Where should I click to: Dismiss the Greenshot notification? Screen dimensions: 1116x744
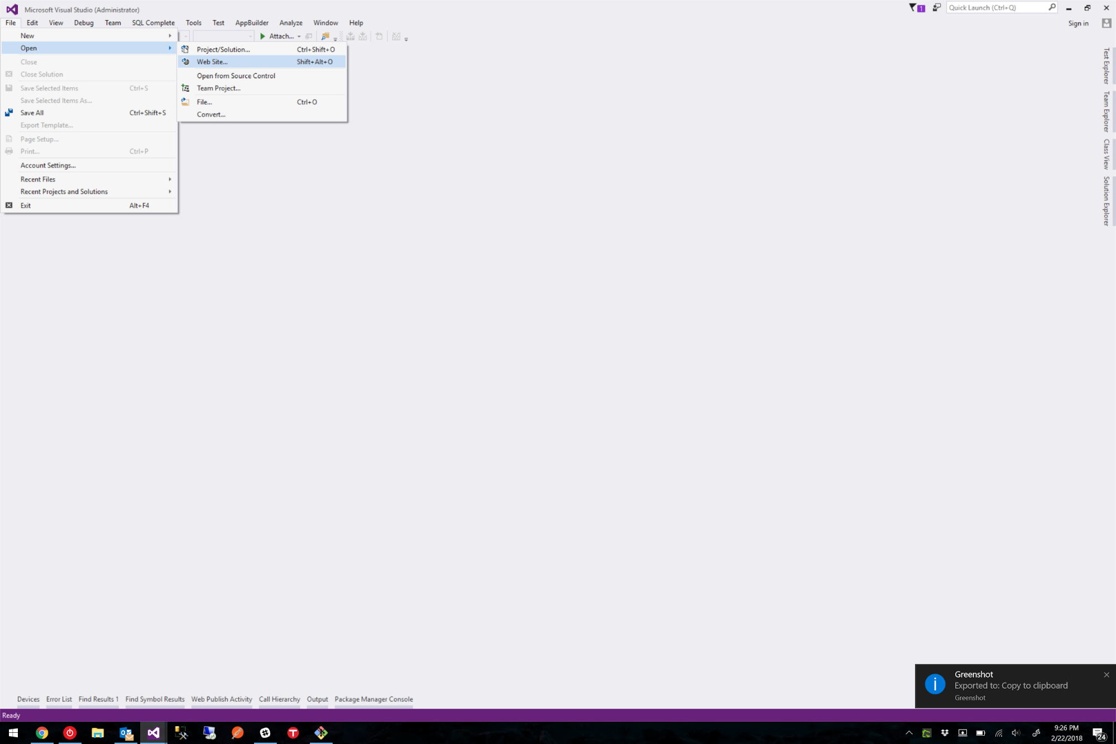(x=1106, y=675)
